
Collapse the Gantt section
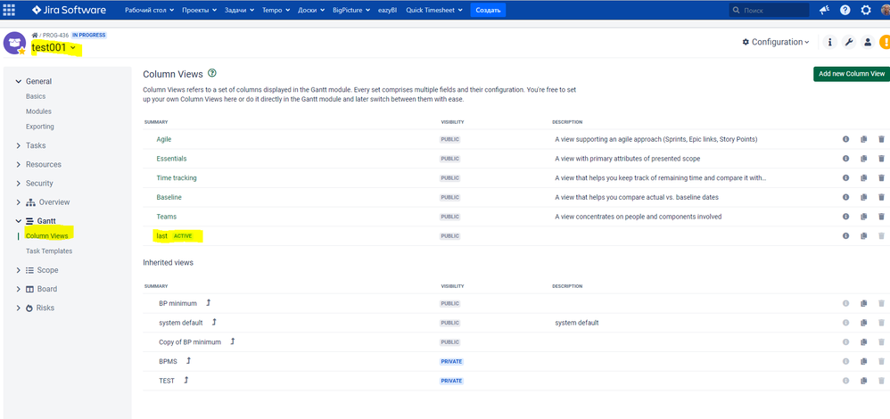(19, 221)
